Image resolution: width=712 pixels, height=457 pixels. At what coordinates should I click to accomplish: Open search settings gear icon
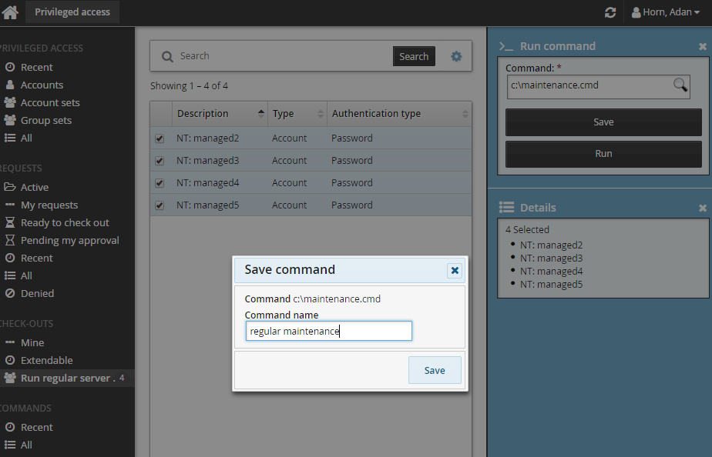coord(456,56)
